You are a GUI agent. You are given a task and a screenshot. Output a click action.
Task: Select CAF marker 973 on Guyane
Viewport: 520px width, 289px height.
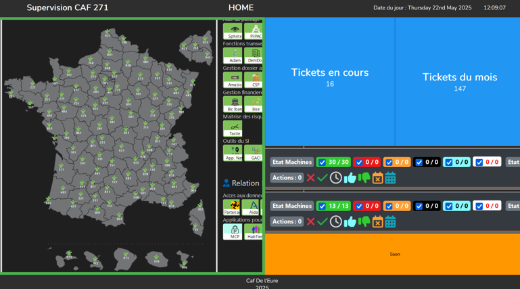126,255
